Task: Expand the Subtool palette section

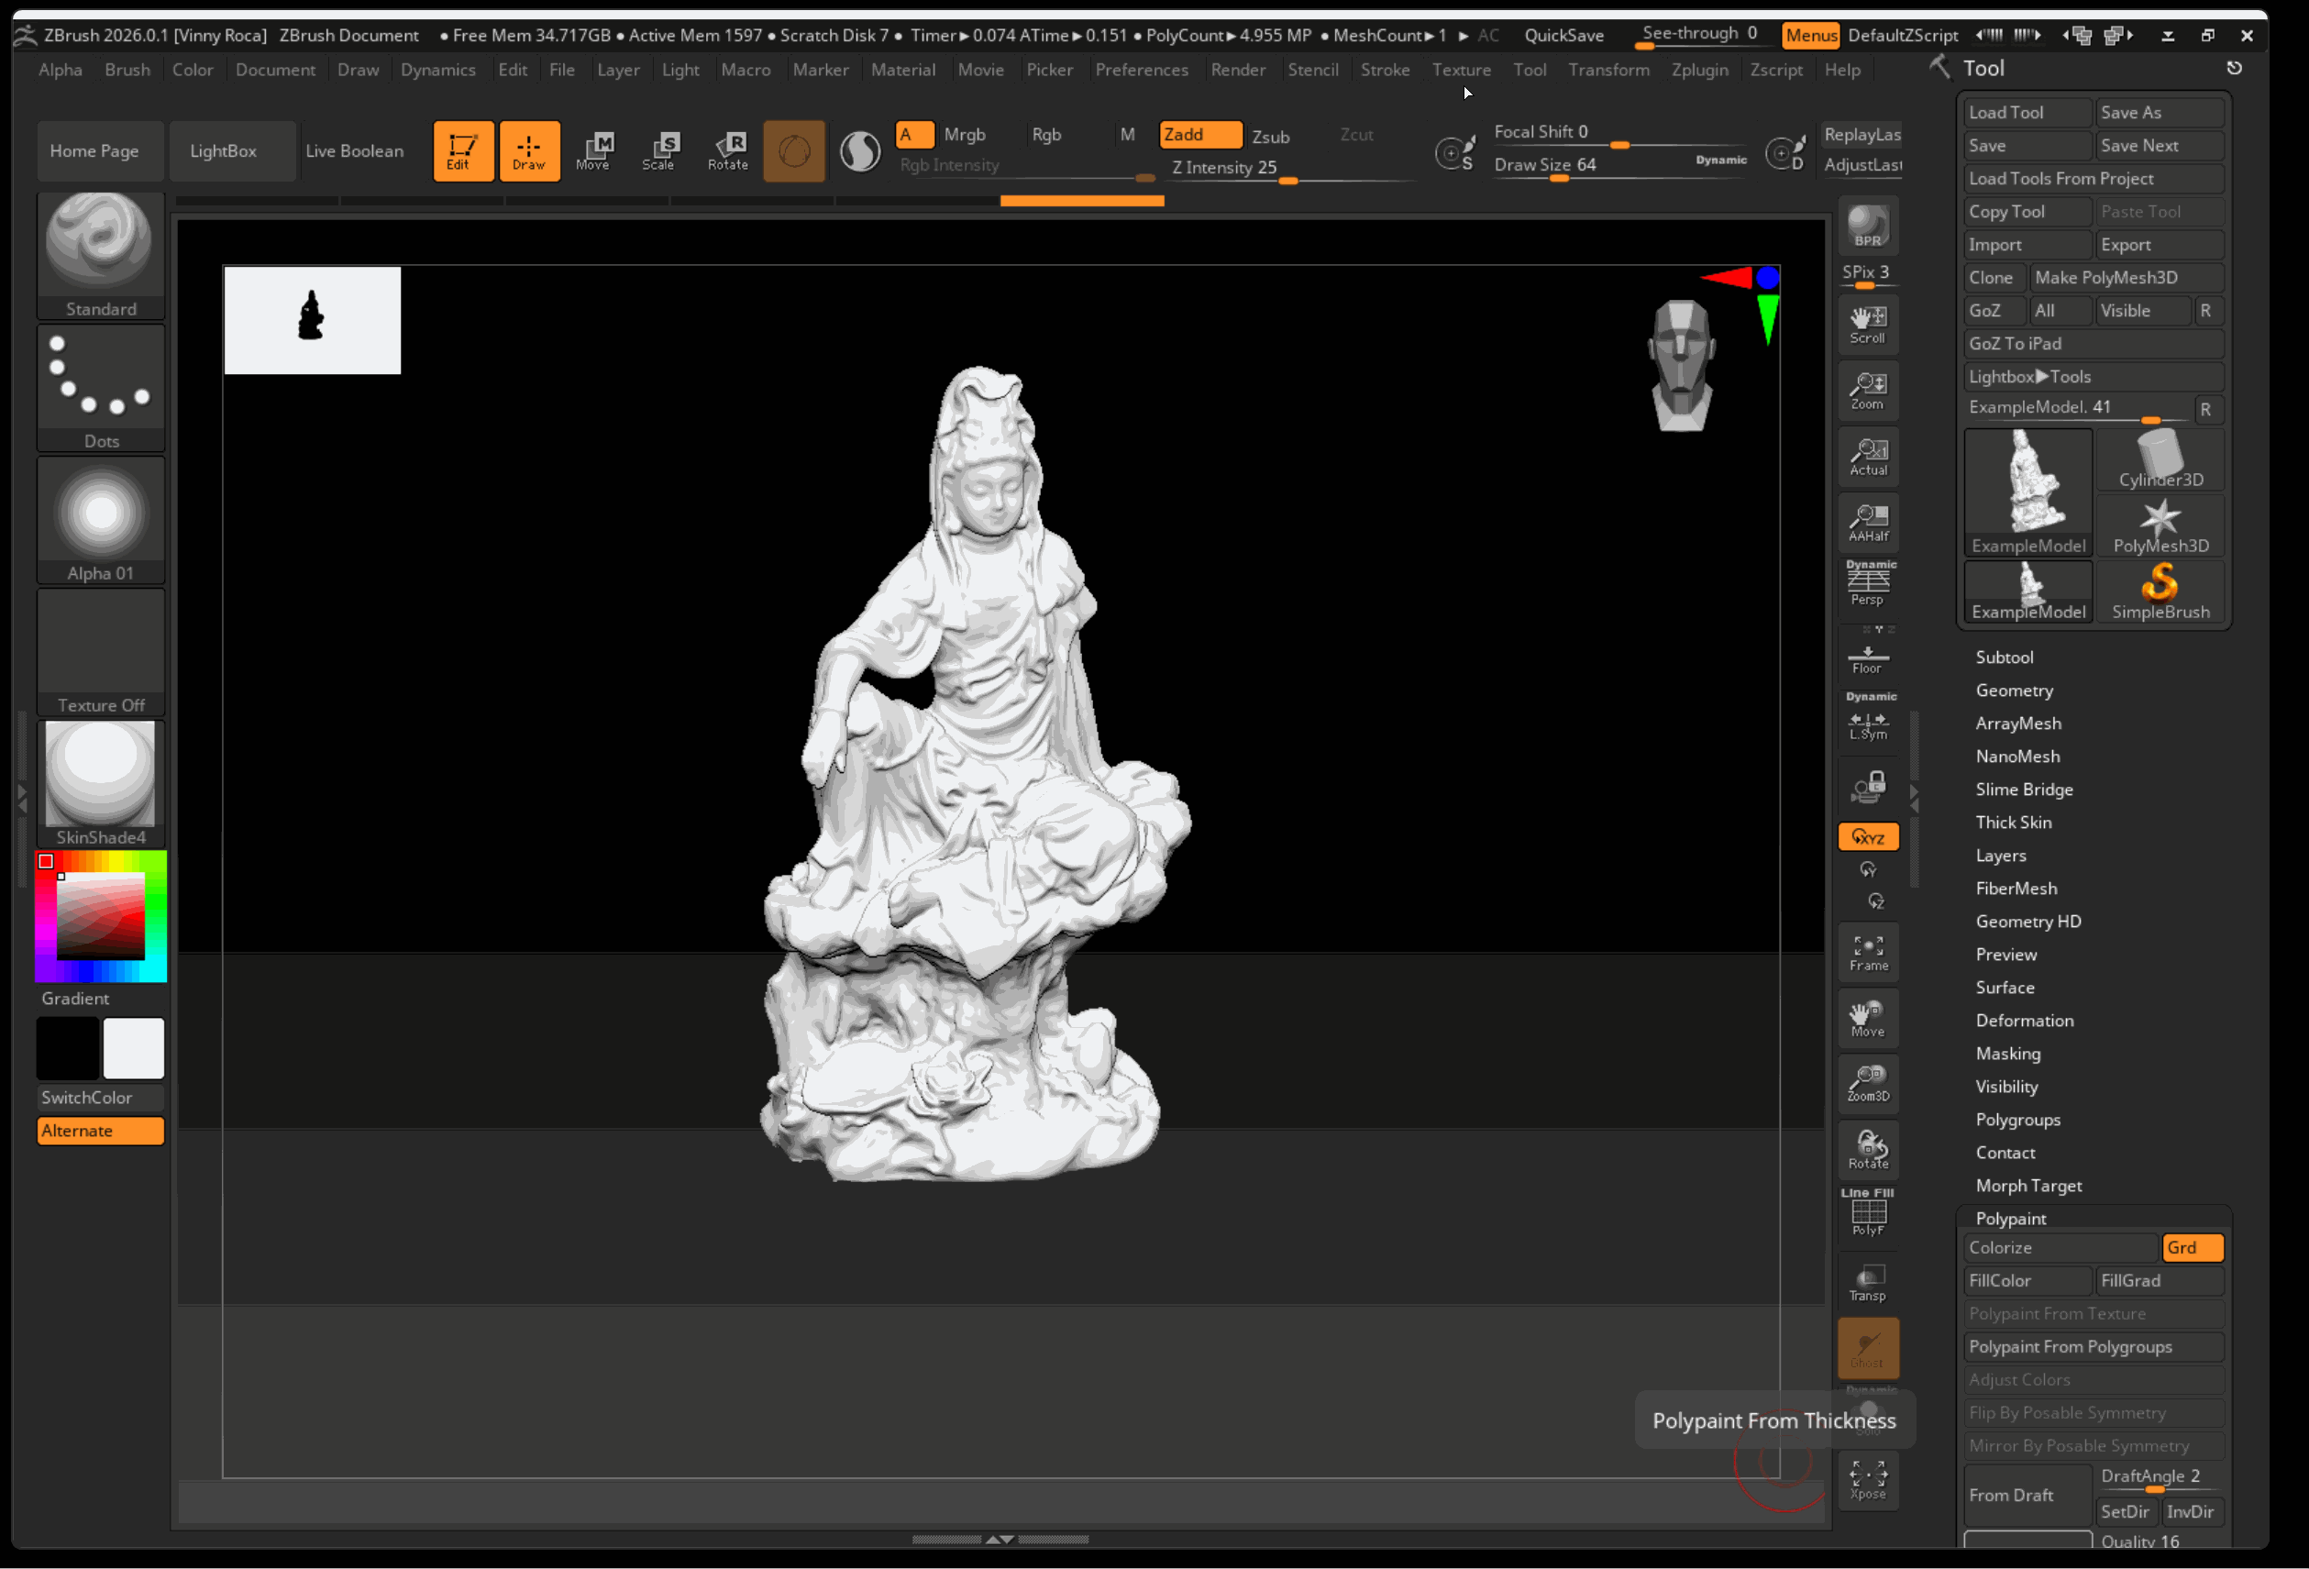Action: [x=2004, y=657]
